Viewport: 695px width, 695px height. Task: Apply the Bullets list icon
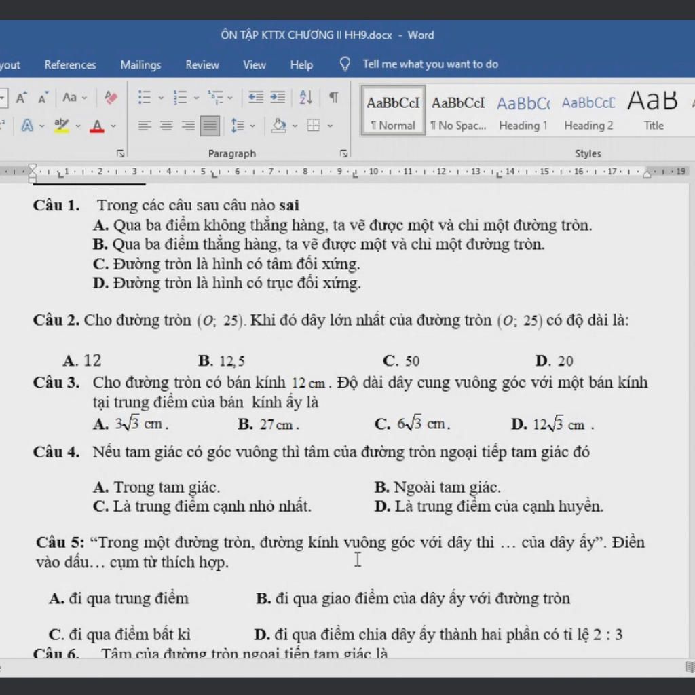click(145, 98)
